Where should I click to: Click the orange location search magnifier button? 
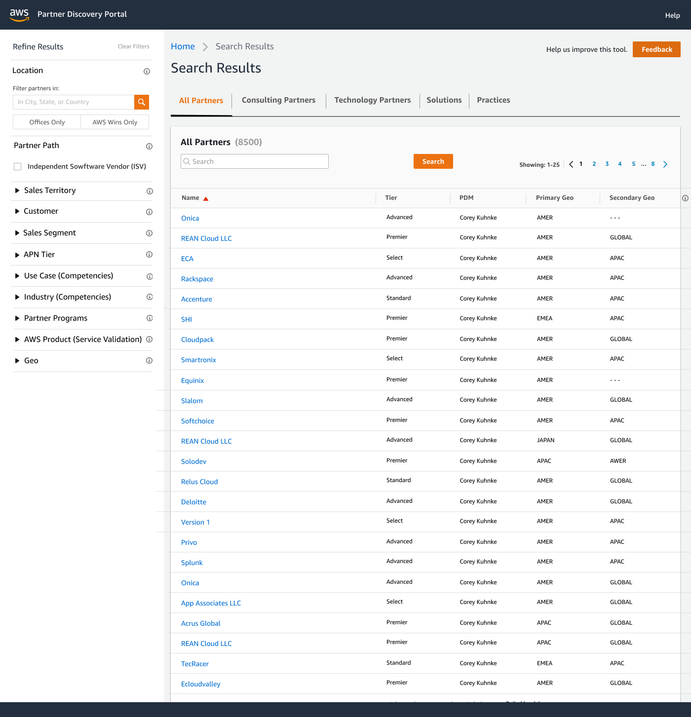[x=142, y=102]
